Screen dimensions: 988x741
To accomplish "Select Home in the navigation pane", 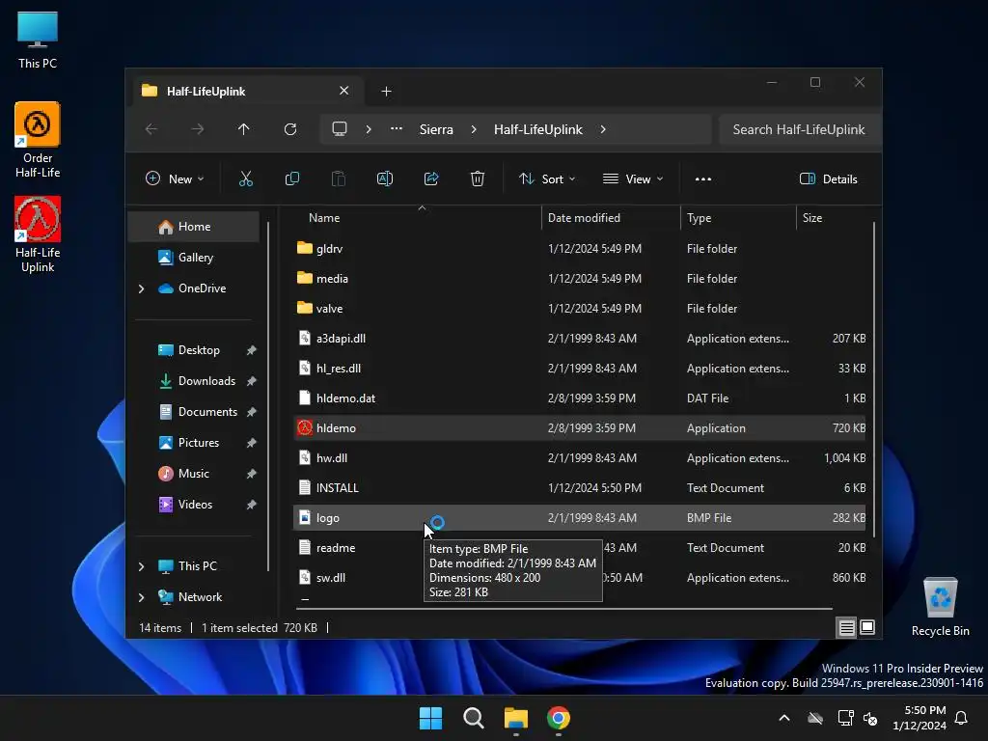I will click(x=194, y=227).
